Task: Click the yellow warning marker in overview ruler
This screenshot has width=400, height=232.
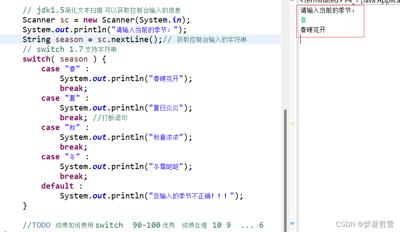Action: coord(292,124)
